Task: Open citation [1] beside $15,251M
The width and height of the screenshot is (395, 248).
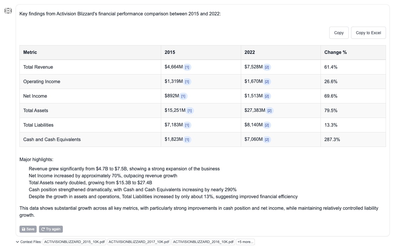Action: [190, 111]
